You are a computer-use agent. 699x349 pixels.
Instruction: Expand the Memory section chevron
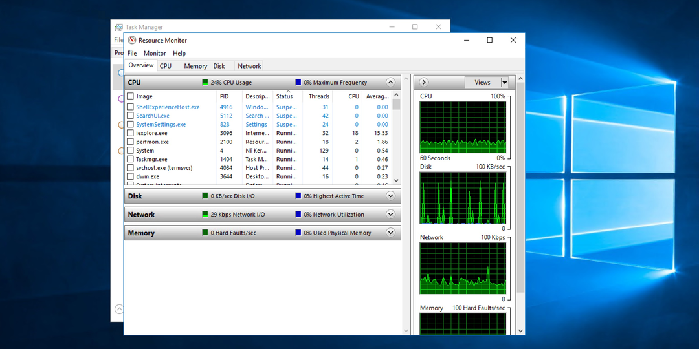pyautogui.click(x=390, y=233)
